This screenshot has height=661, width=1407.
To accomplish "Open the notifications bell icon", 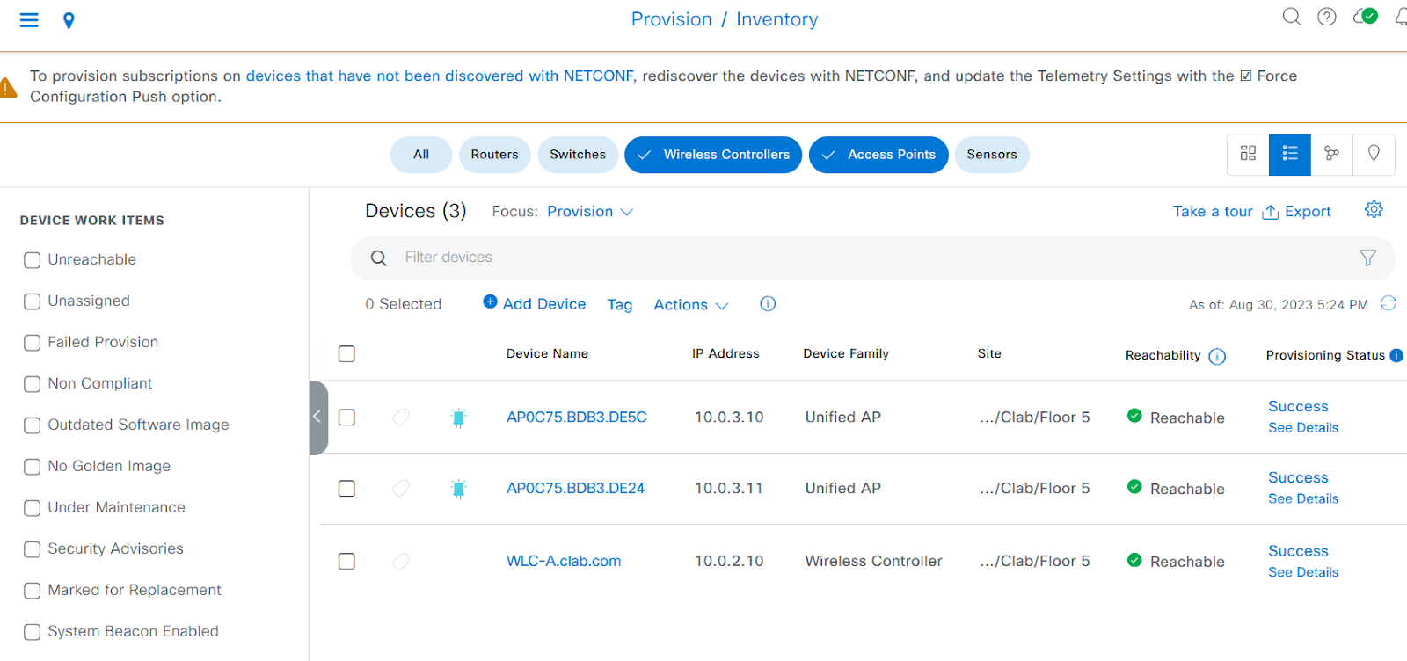I will (1401, 17).
